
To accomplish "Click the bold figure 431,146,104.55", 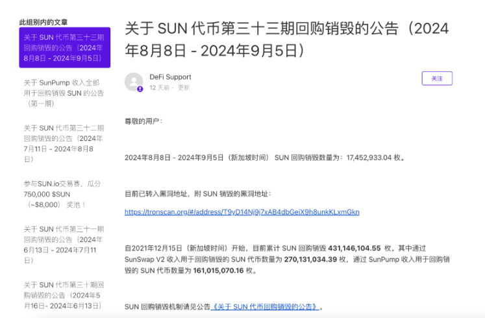I will [x=354, y=248].
